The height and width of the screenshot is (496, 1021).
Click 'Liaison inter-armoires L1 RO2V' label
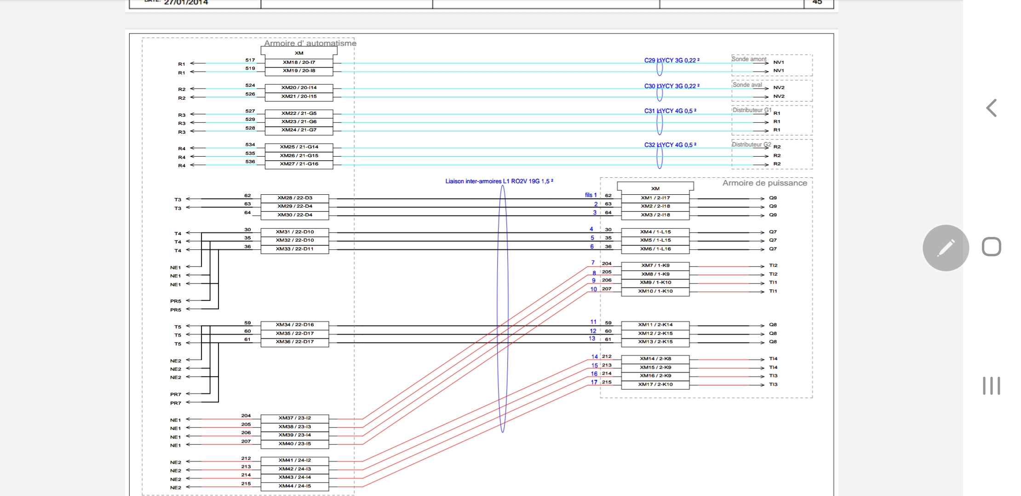(499, 181)
